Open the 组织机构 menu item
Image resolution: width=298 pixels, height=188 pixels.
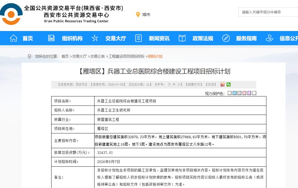72,38
